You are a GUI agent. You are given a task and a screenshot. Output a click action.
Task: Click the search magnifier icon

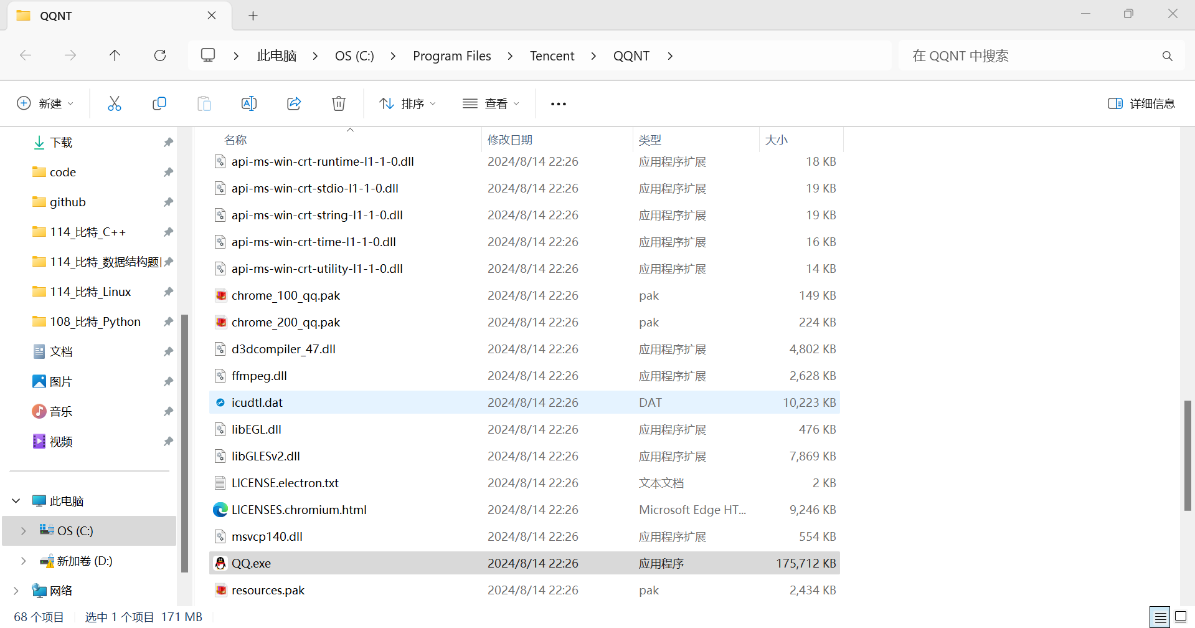[1168, 56]
